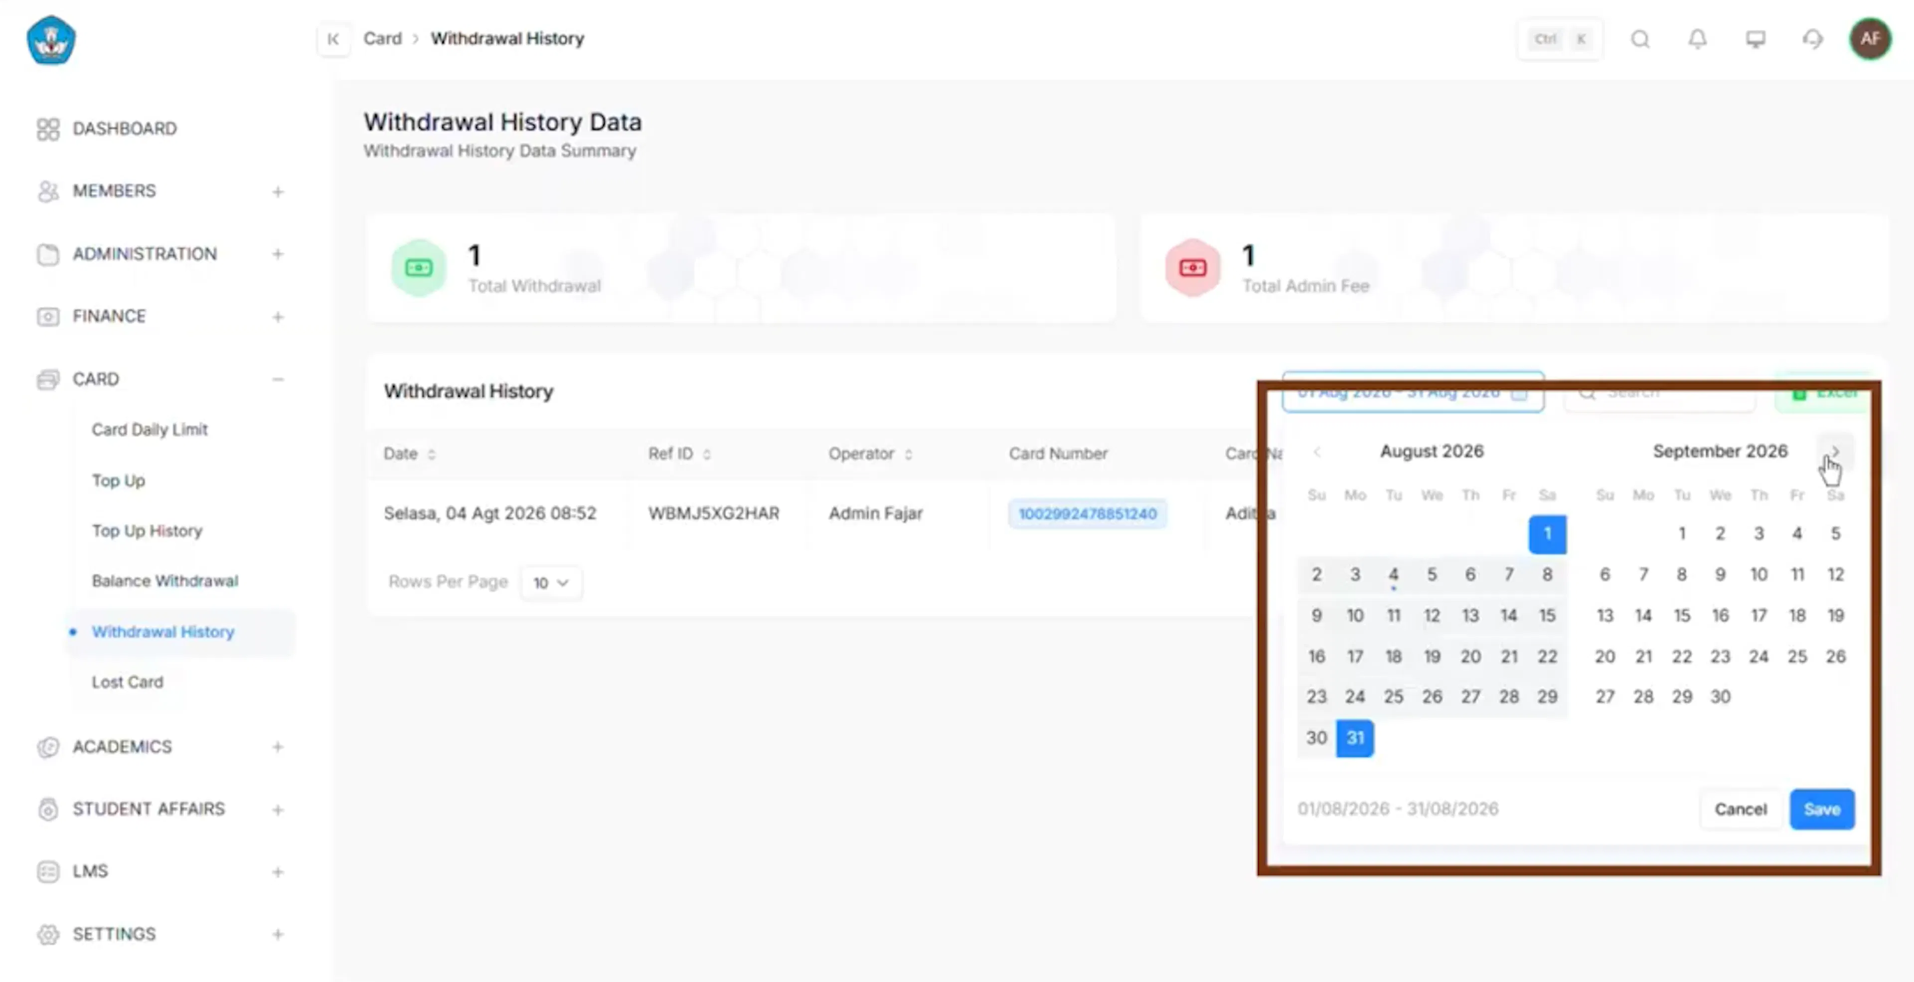Select September 10 in the calendar

[x=1758, y=575]
